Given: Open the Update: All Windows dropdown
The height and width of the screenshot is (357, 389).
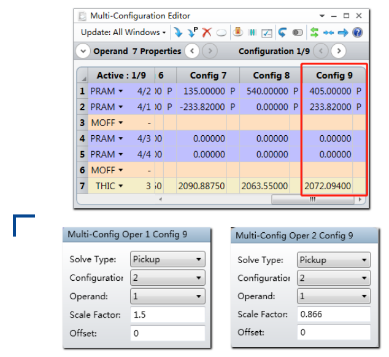Looking at the screenshot, I should (123, 33).
